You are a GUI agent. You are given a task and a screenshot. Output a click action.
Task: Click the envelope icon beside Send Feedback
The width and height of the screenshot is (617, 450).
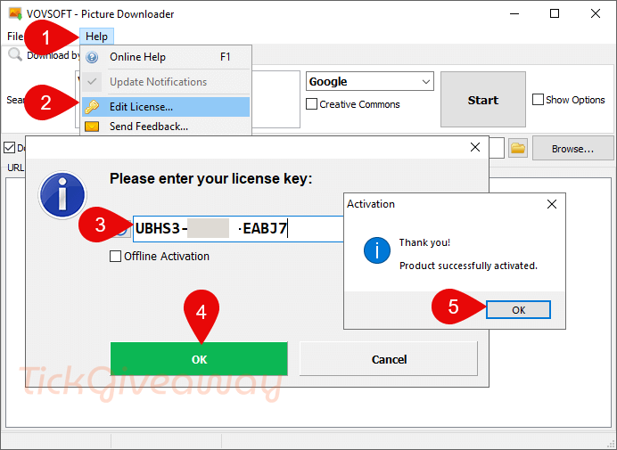coord(92,127)
